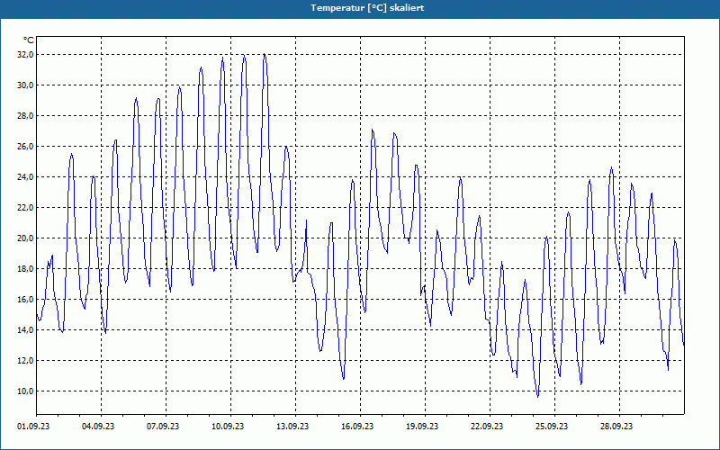Click the 10,0 y-axis label
720x450 pixels.
[25, 391]
